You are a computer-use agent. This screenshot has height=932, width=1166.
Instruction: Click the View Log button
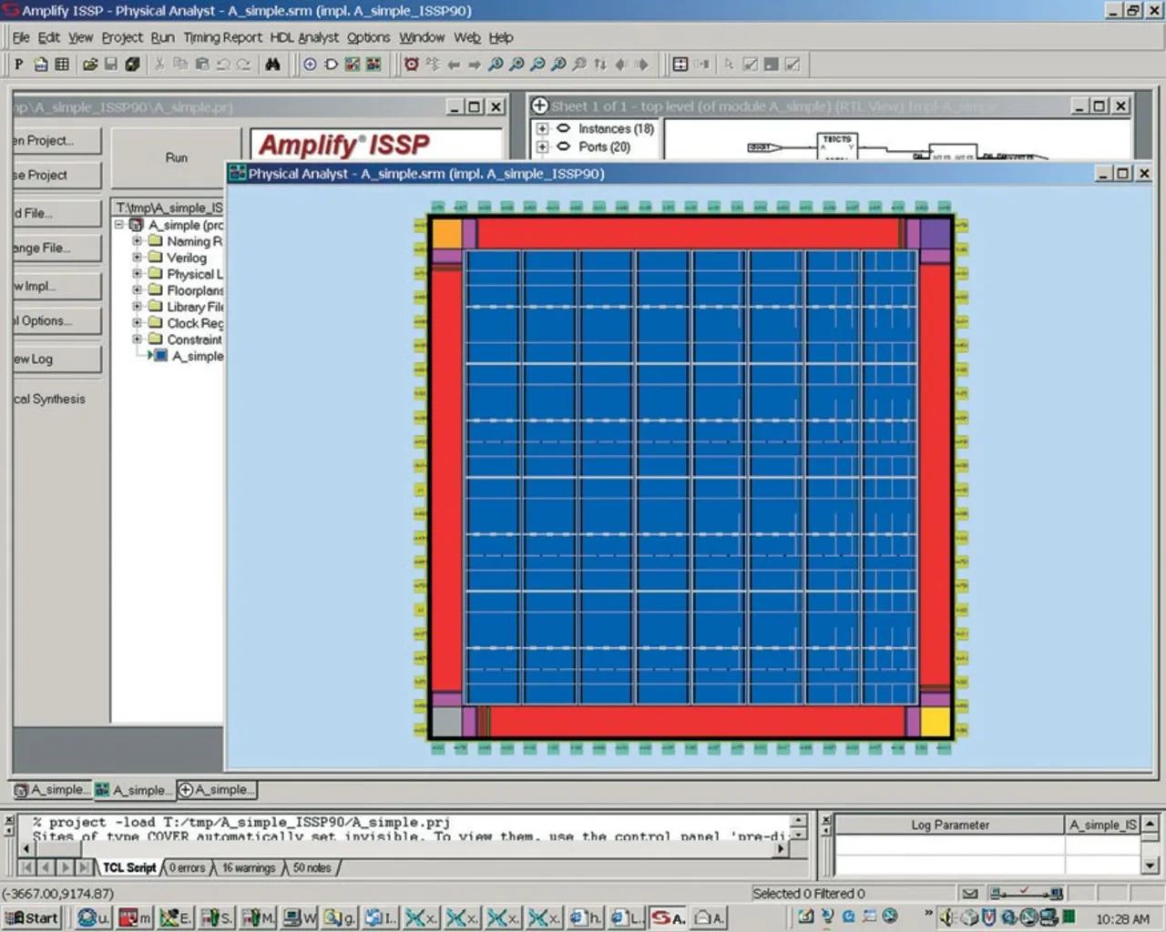55,359
